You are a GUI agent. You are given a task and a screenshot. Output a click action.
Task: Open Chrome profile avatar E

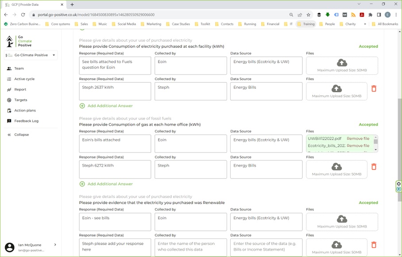point(388,15)
